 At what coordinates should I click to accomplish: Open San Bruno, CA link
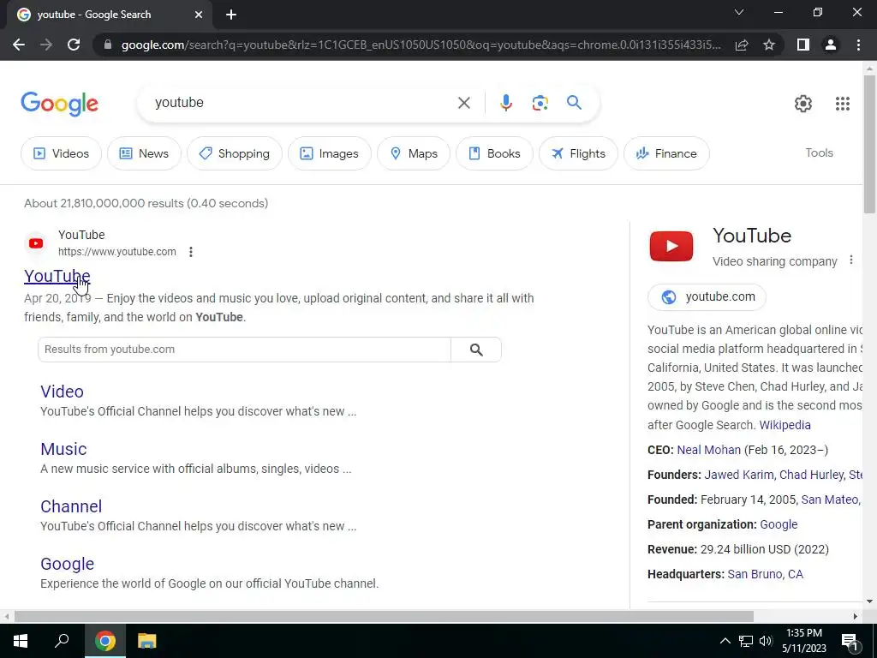point(765,574)
